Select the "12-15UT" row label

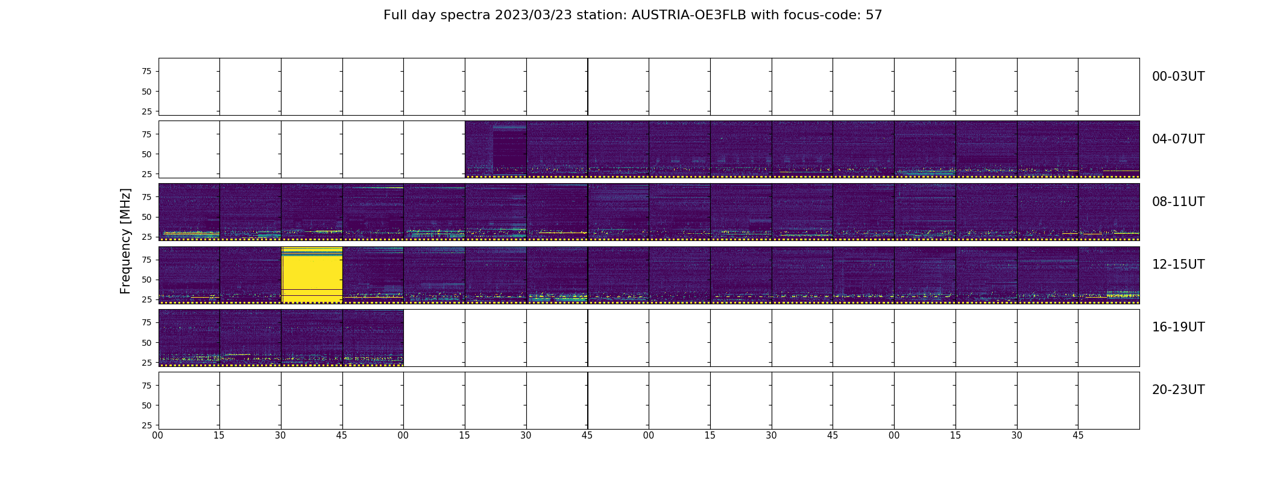(1178, 264)
